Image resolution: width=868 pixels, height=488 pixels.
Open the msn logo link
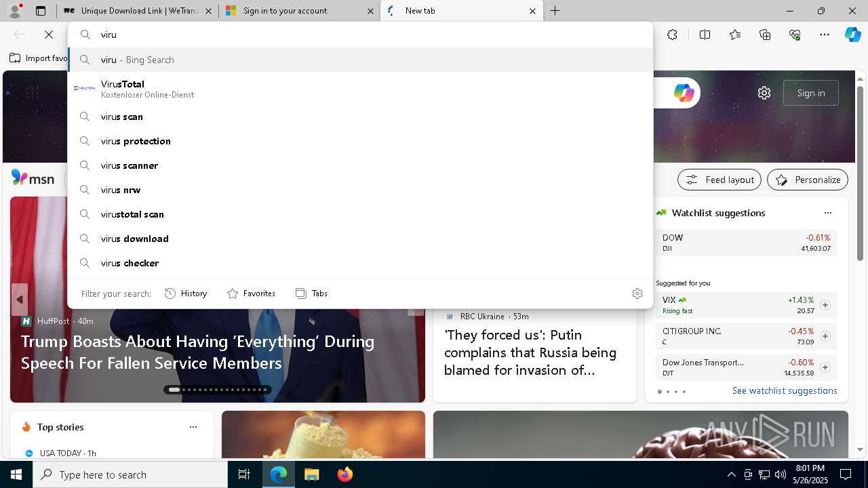tap(33, 179)
